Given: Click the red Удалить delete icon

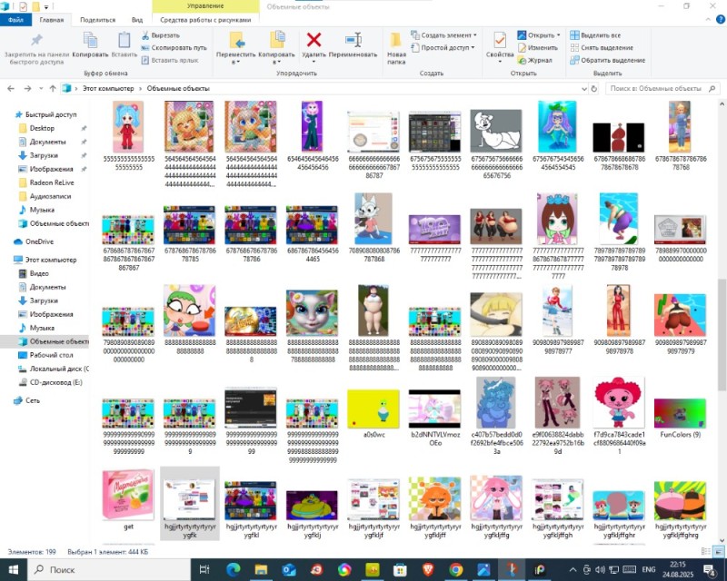Looking at the screenshot, I should coord(314,40).
